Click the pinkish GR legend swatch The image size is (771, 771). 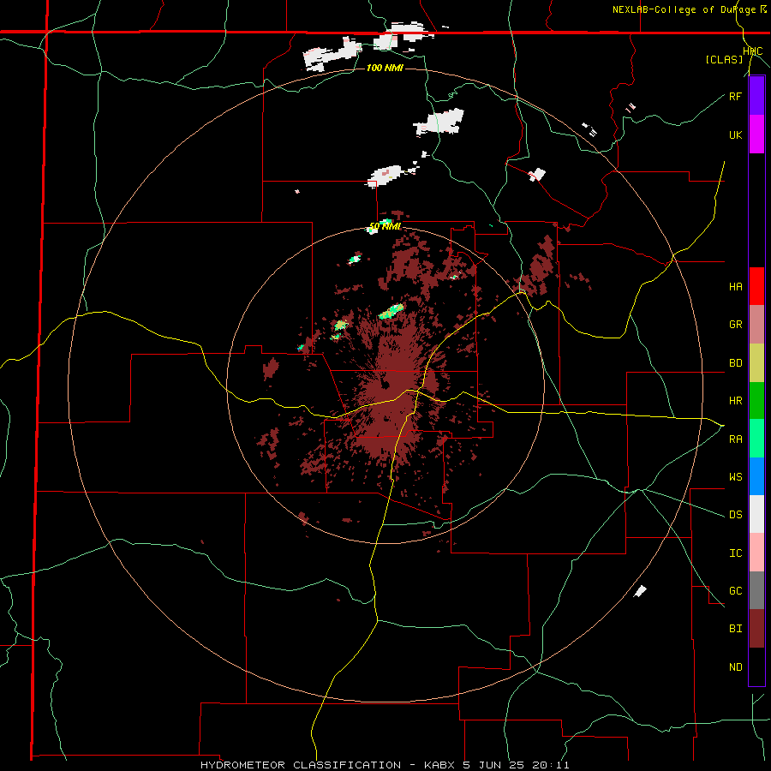756,325
